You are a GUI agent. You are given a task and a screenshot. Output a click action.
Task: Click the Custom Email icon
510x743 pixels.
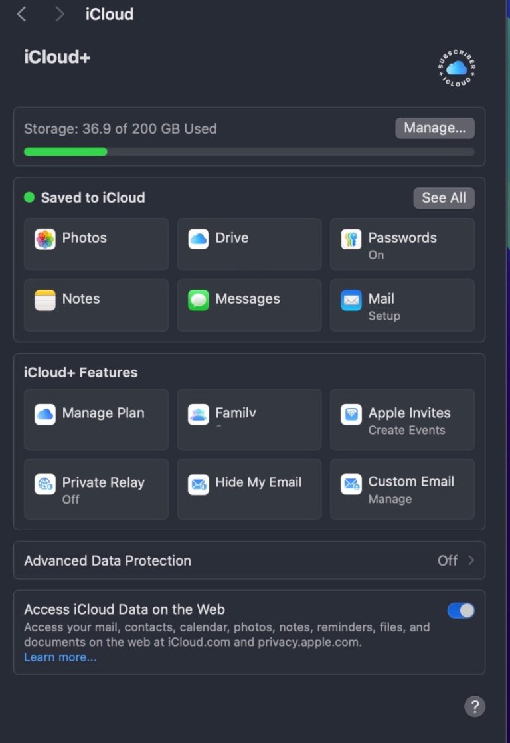pos(351,484)
